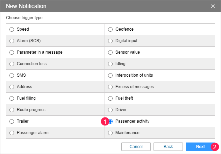The image size is (221, 154).
Task: Choose Route progress as trigger
Action: point(12,110)
